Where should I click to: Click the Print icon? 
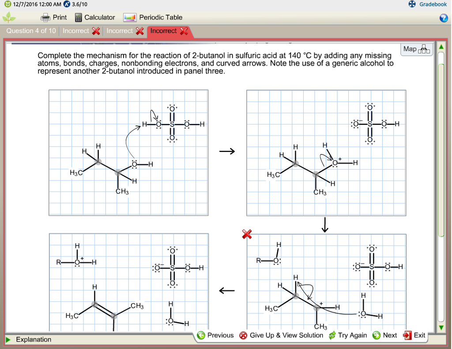(46, 17)
